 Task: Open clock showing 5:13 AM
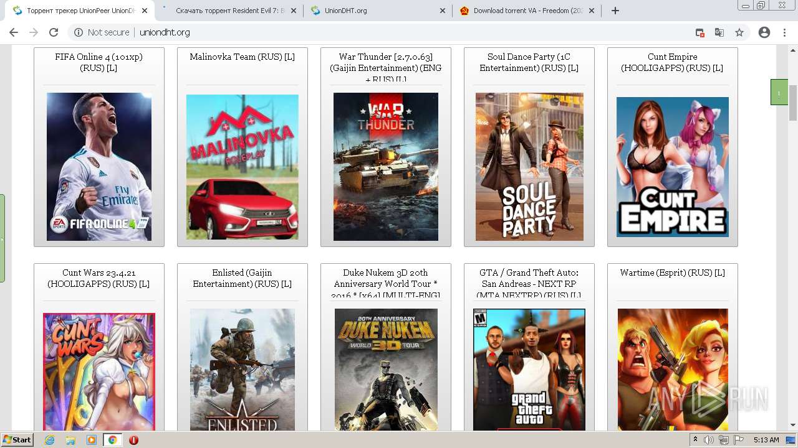766,440
